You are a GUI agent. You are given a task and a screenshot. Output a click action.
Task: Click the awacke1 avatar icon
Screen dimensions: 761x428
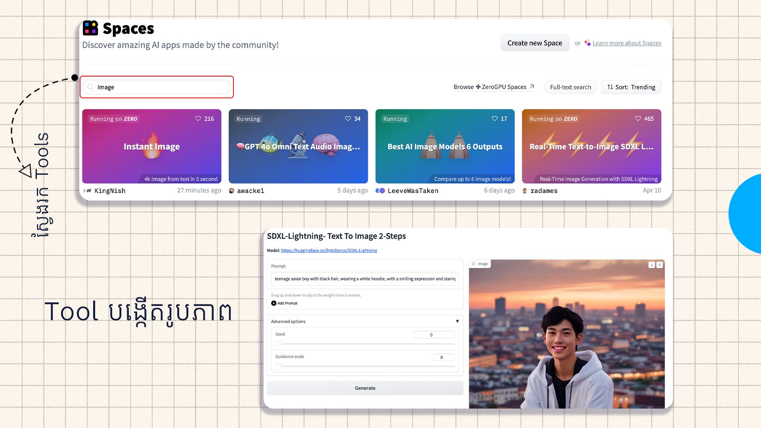pos(231,191)
